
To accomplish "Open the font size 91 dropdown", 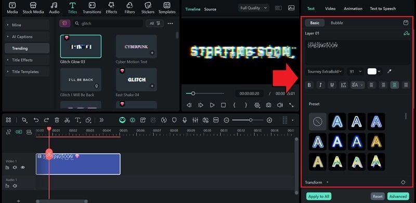I will point(356,71).
